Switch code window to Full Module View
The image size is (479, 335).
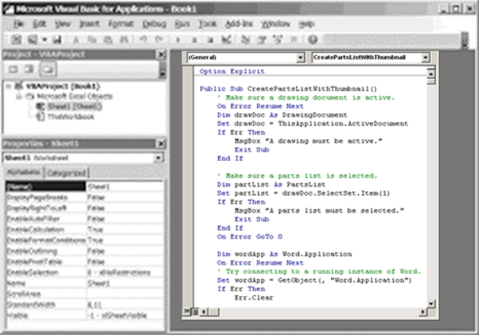(195, 311)
